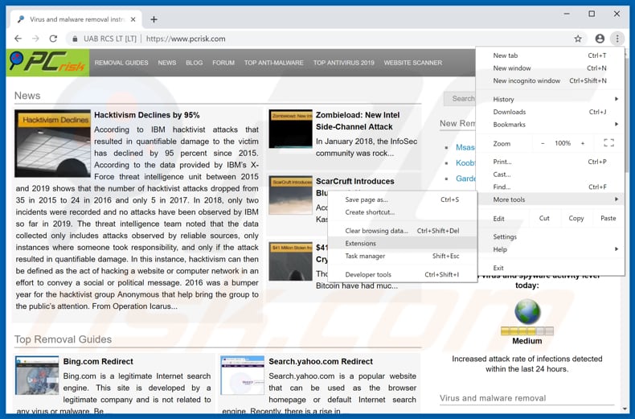Decrease zoom with minus button
Screen dimensions: 635x419
pyautogui.click(x=543, y=143)
